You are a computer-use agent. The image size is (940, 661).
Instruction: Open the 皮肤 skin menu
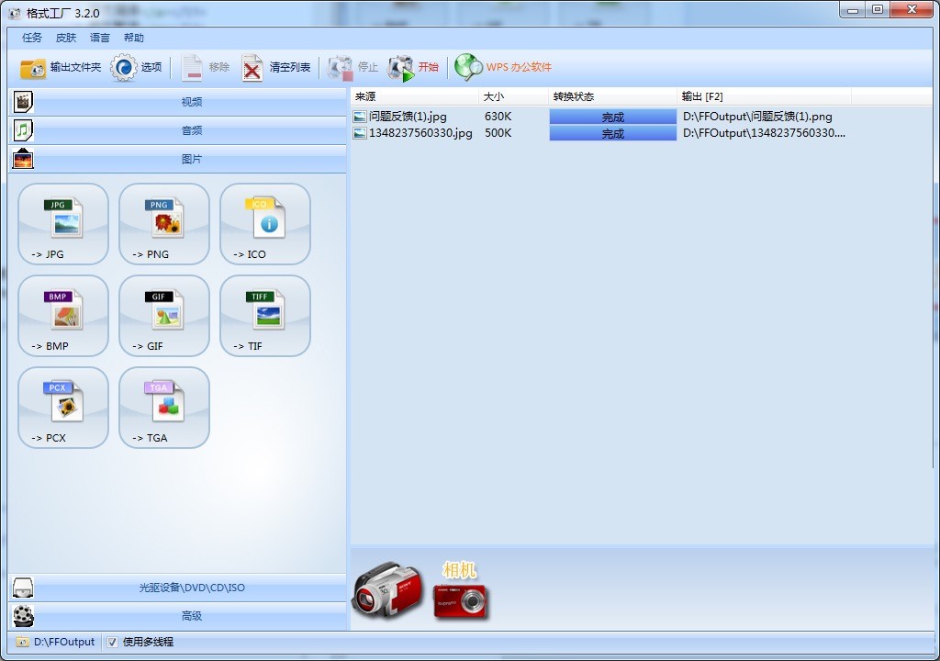[x=66, y=38]
